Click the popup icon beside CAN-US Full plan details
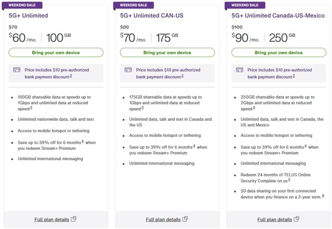 (x=185, y=219)
